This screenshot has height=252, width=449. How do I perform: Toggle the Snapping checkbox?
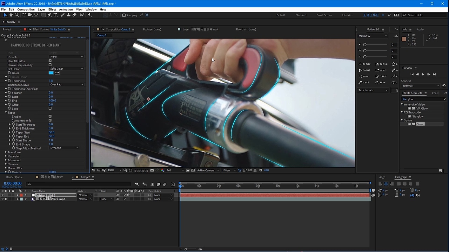pos(124,15)
